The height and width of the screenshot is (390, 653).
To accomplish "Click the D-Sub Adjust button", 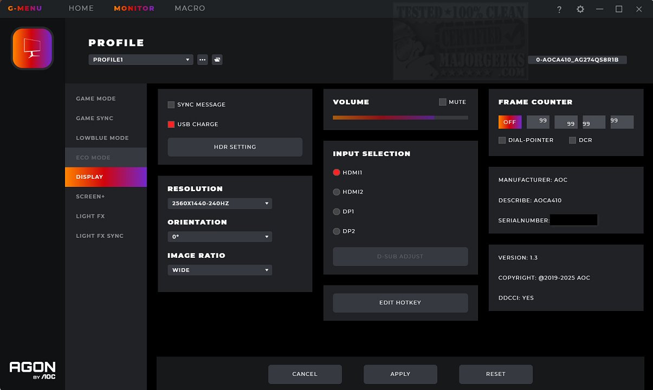I will 400,256.
